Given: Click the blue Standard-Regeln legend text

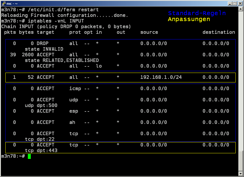Looking at the screenshot, I should coord(197,13).
